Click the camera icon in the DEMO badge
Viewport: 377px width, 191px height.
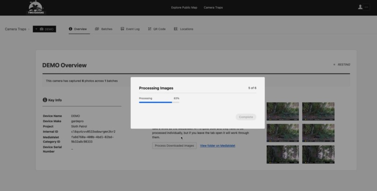click(x=42, y=29)
